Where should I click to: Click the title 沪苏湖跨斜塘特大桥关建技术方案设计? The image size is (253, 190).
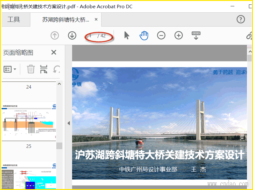pyautogui.click(x=160, y=155)
